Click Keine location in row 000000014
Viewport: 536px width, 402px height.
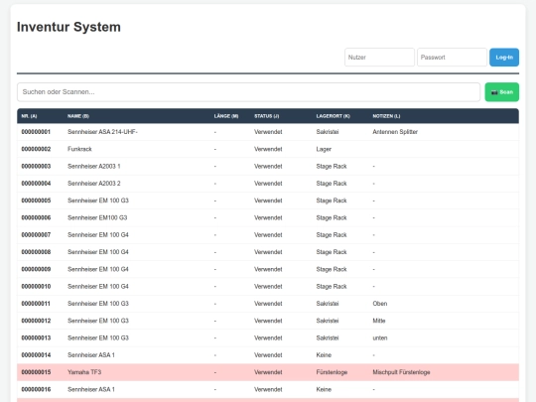(324, 354)
